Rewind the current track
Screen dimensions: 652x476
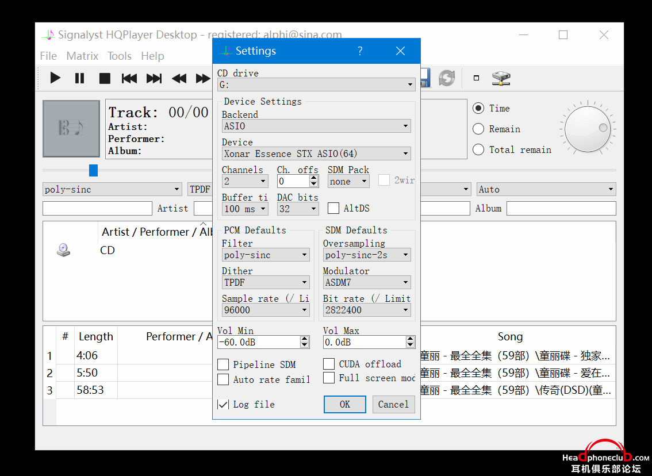point(179,78)
